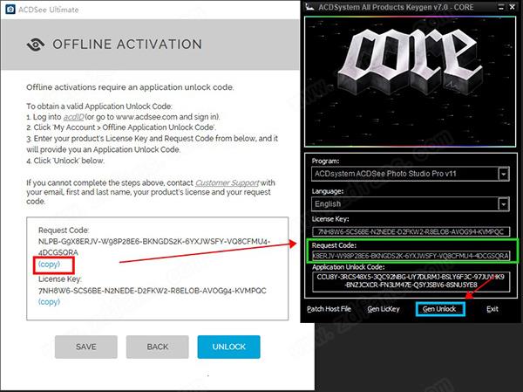Image resolution: width=523 pixels, height=392 pixels.
Task: Click the 'Application Unlock Code:' label
Action: 348,267
